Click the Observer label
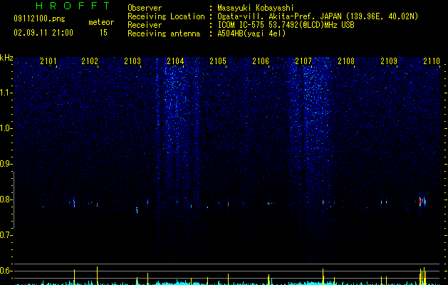448x285 pixels. [145, 8]
